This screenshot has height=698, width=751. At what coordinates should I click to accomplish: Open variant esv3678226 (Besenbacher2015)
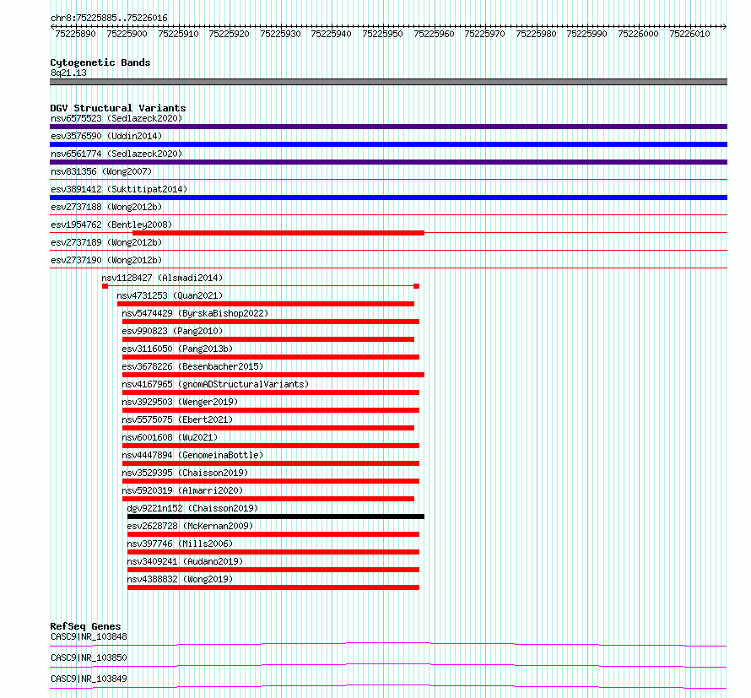point(192,366)
